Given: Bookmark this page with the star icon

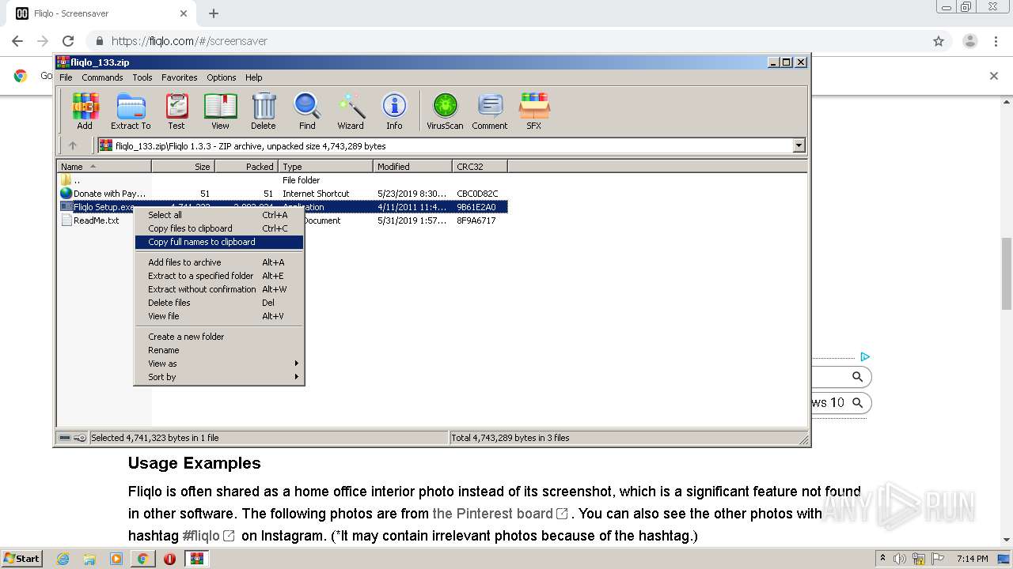Looking at the screenshot, I should (939, 41).
